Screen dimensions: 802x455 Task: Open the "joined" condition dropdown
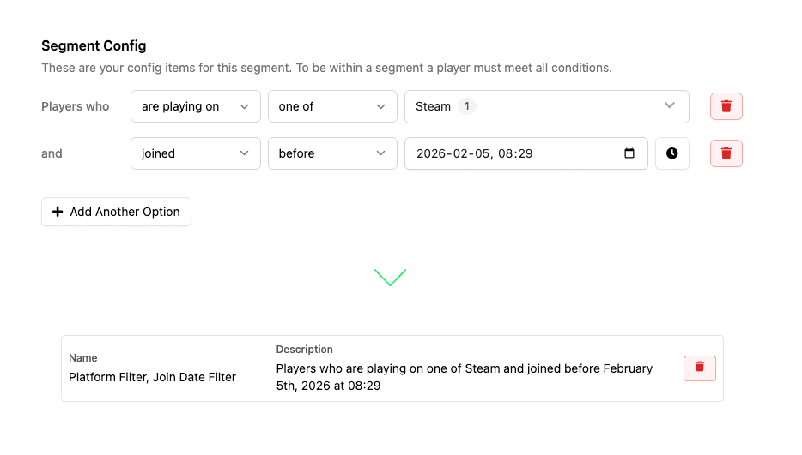tap(195, 153)
